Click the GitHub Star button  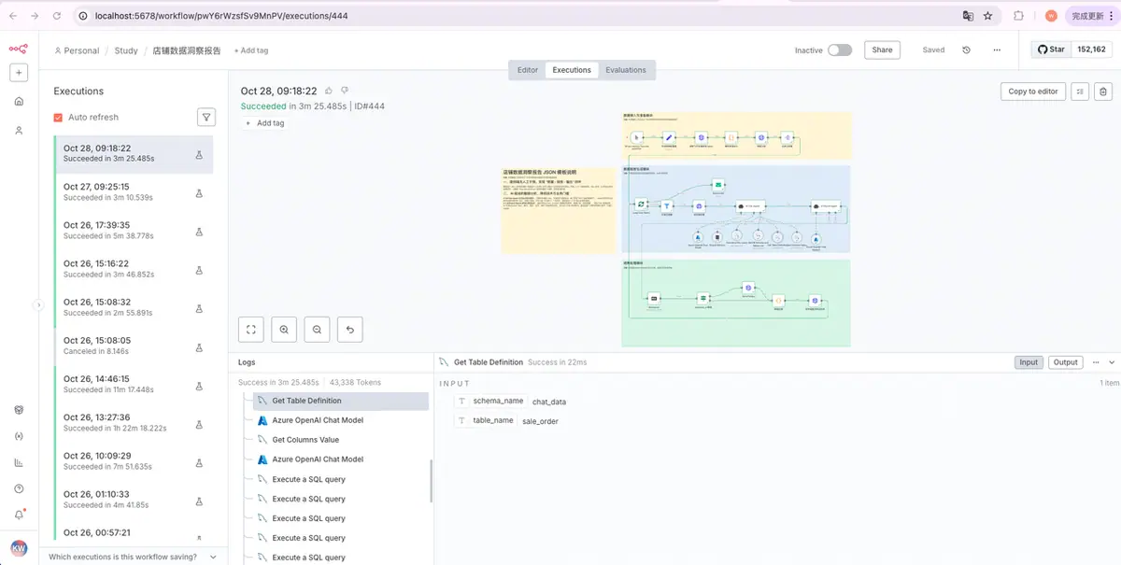[1051, 49]
